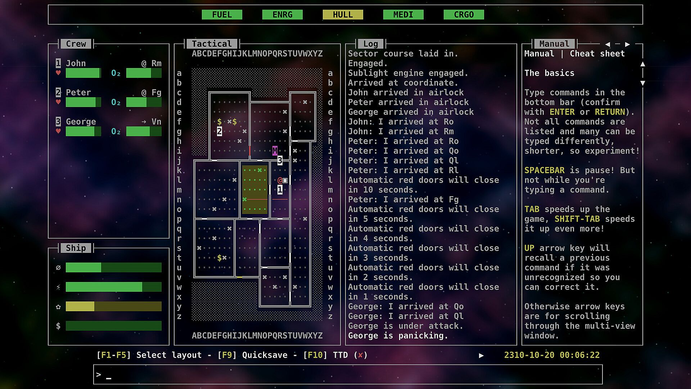
Task: Click log line 'George is under attack.'
Action: click(x=406, y=326)
